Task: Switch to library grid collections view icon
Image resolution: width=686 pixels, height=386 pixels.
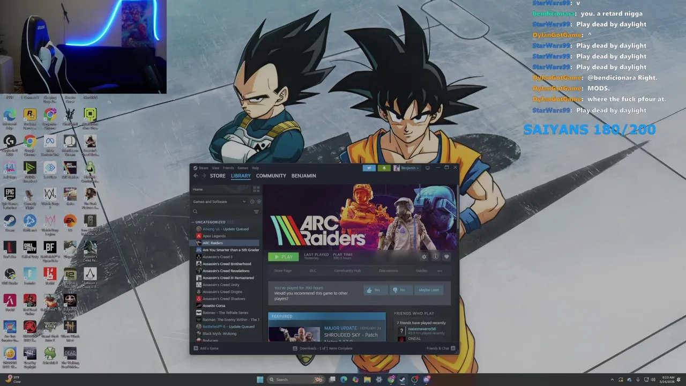Action: tap(256, 189)
